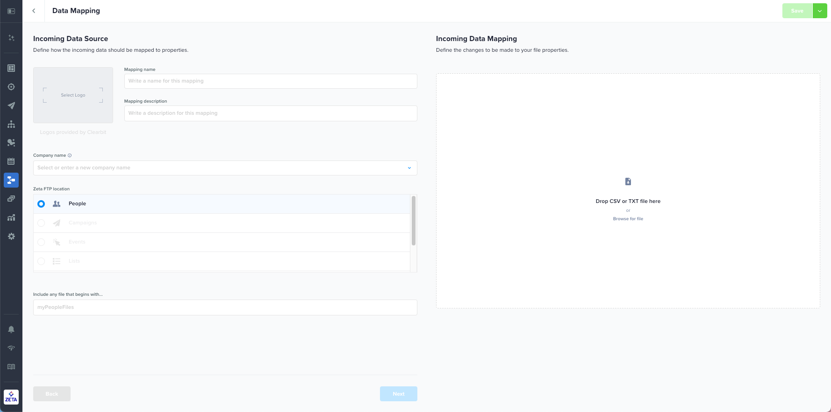Click the Next button

pos(398,394)
